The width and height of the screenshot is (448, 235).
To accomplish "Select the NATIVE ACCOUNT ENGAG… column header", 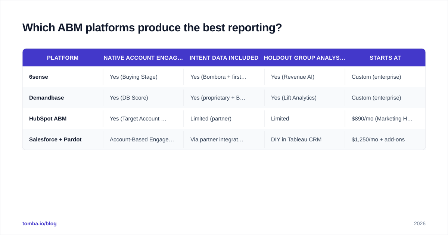I will (143, 58).
